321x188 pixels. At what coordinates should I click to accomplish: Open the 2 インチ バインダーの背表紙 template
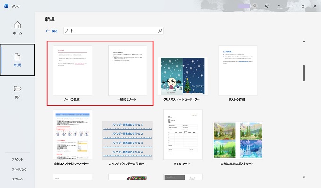(x=127, y=140)
